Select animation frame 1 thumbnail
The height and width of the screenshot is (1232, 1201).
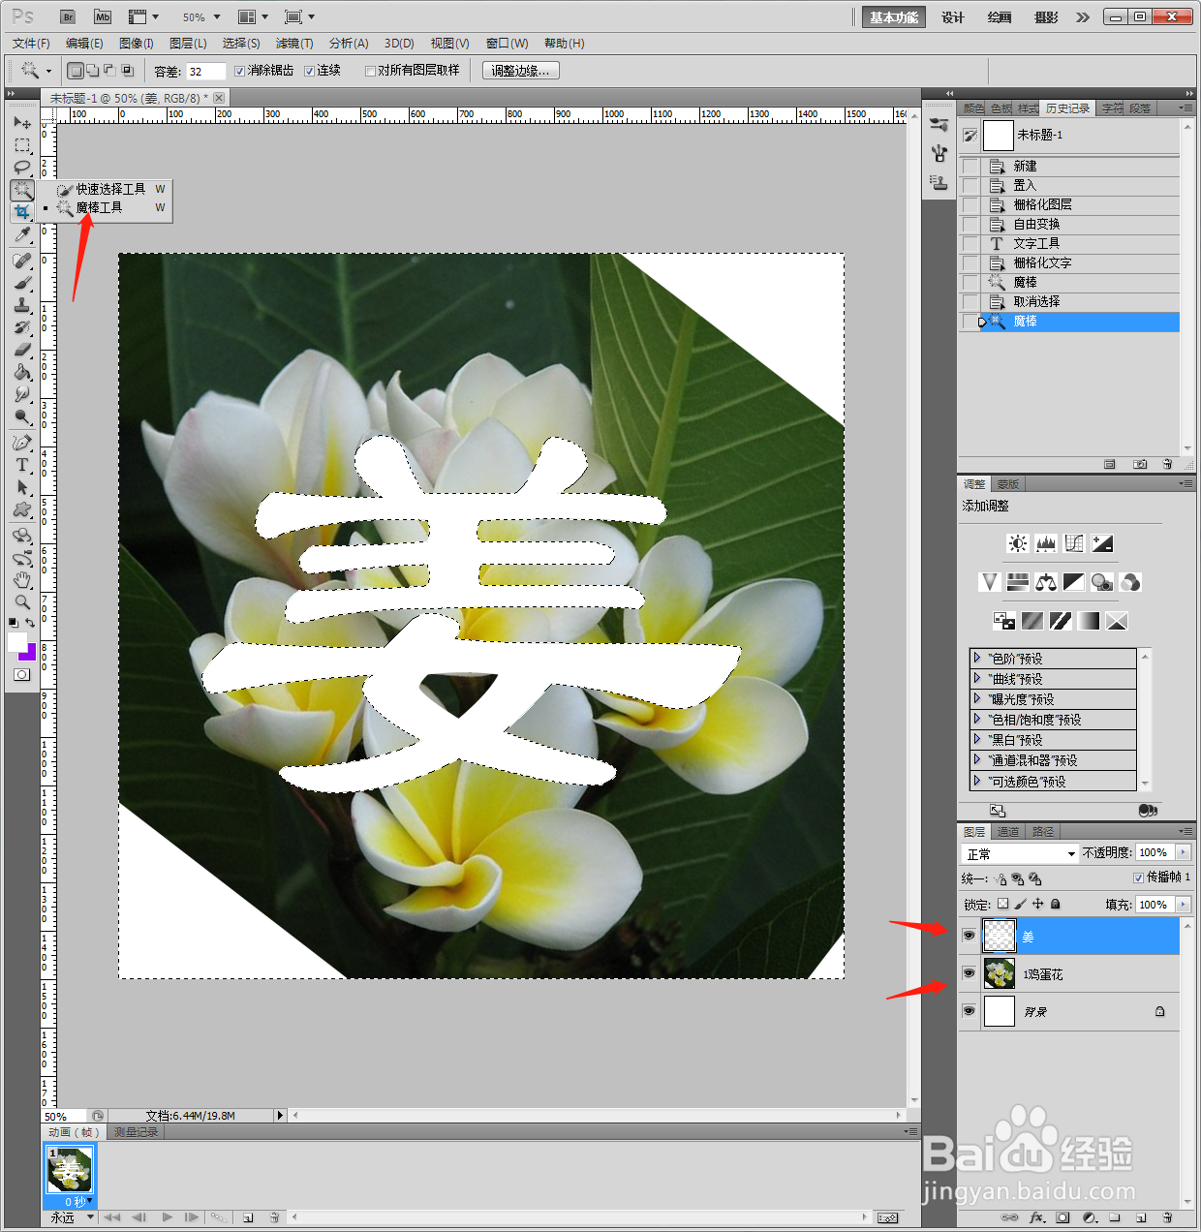70,1170
